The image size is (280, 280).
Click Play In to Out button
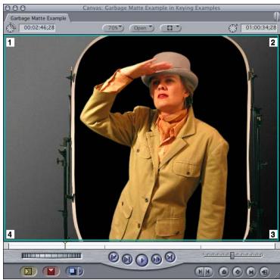[127, 259]
